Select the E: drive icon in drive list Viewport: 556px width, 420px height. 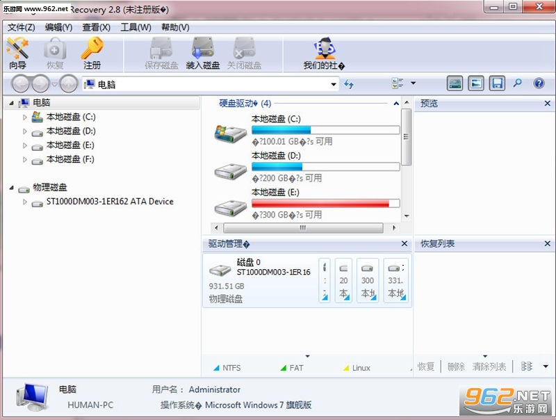tap(231, 208)
